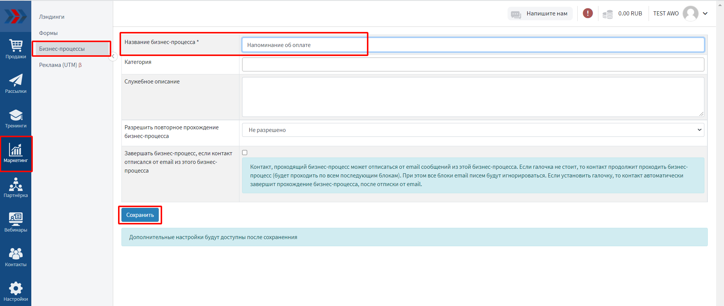Open Контакты people icon
Image resolution: width=724 pixels, height=306 pixels.
coord(15,257)
